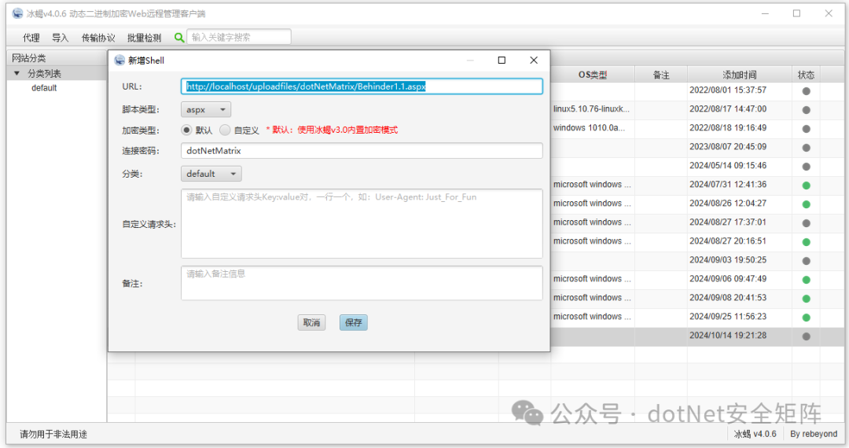Image resolution: width=849 pixels, height=448 pixels.
Task: Click the 连接密码 input field
Action: 362,151
